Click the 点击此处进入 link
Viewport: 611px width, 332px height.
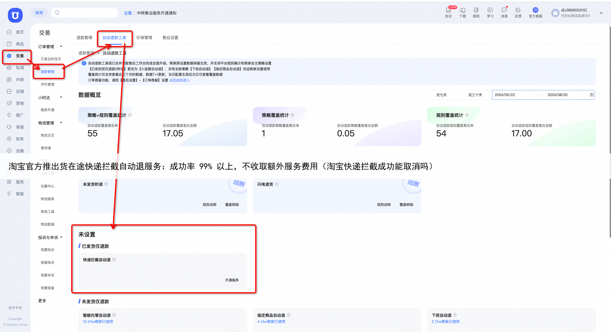(x=179, y=80)
